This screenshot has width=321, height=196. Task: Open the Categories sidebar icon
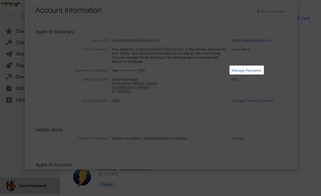[9, 88]
